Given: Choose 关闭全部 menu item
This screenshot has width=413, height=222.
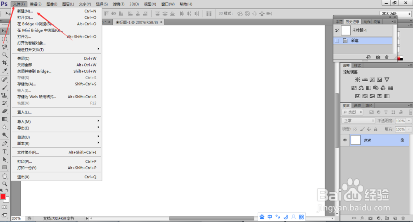Looking at the screenshot, I should click(56, 65).
